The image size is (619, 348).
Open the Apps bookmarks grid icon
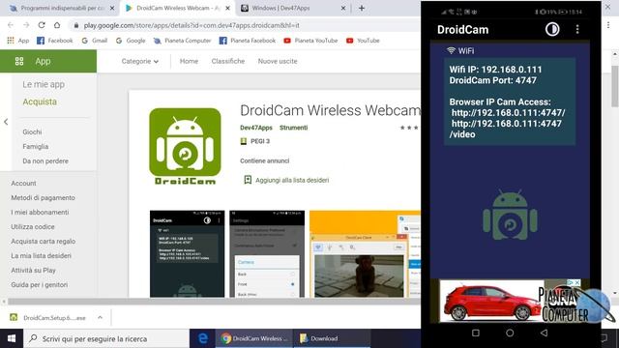pos(11,41)
